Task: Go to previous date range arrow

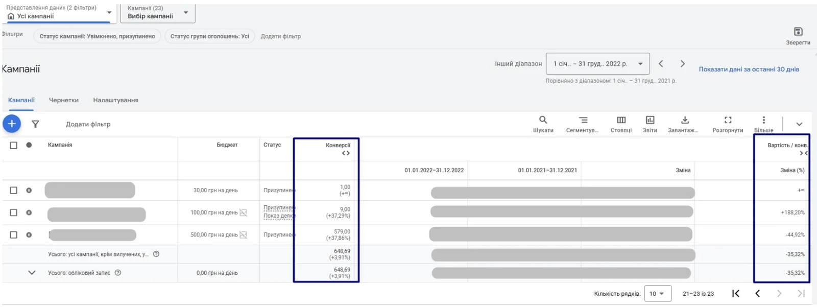Action: [661, 64]
